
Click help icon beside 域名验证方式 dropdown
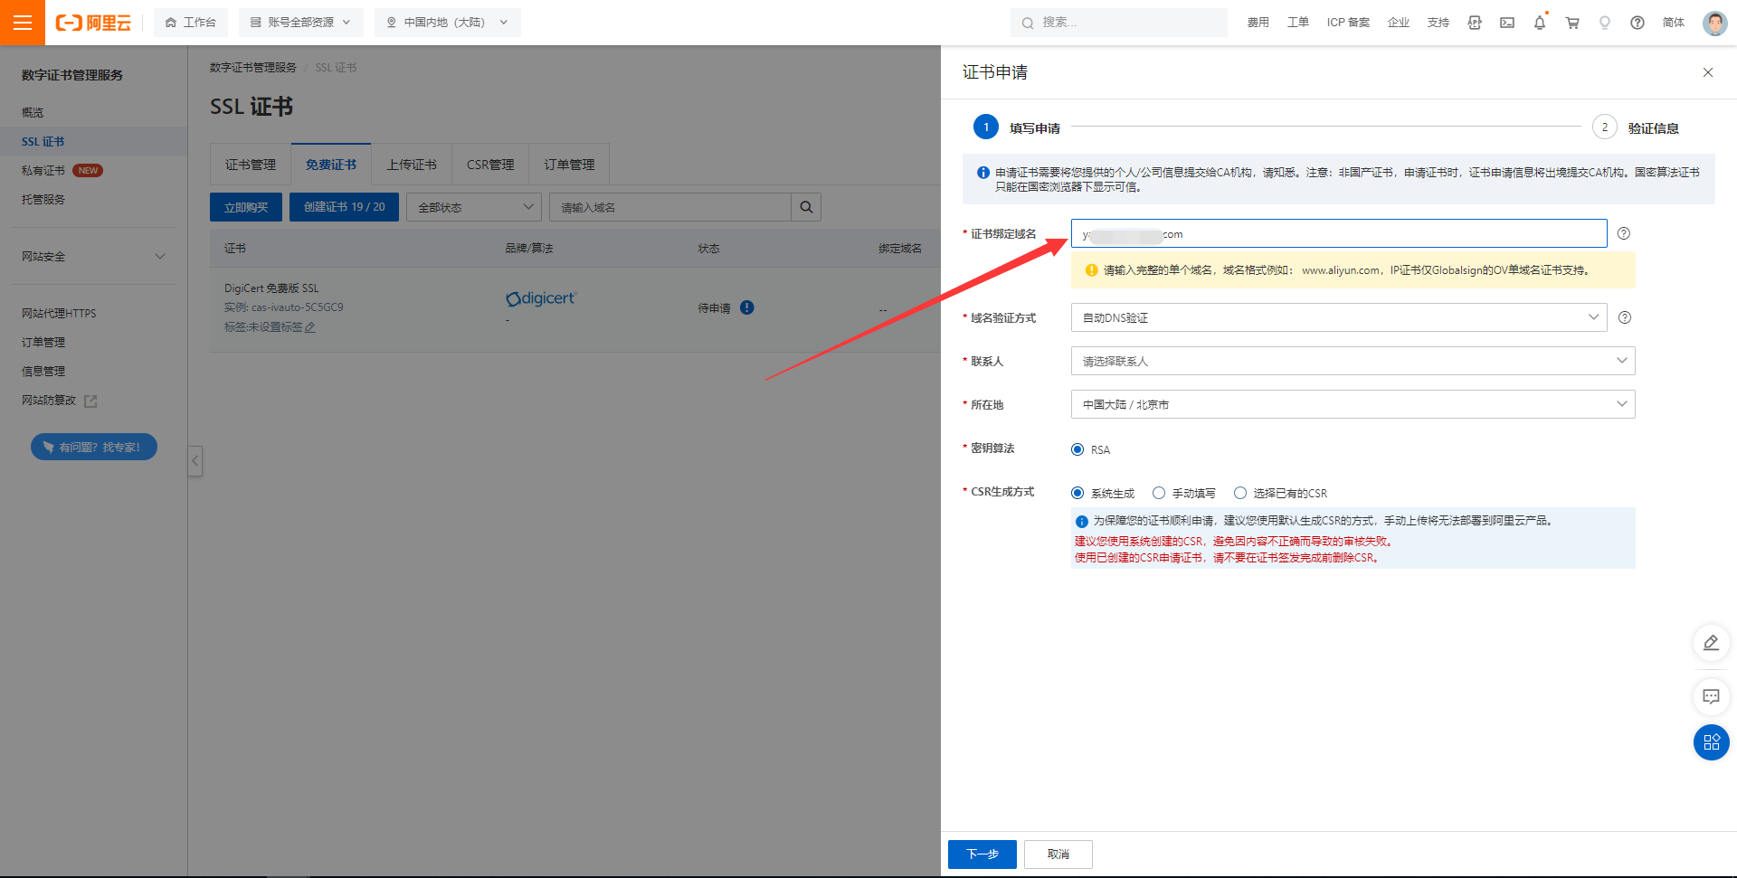tap(1625, 317)
